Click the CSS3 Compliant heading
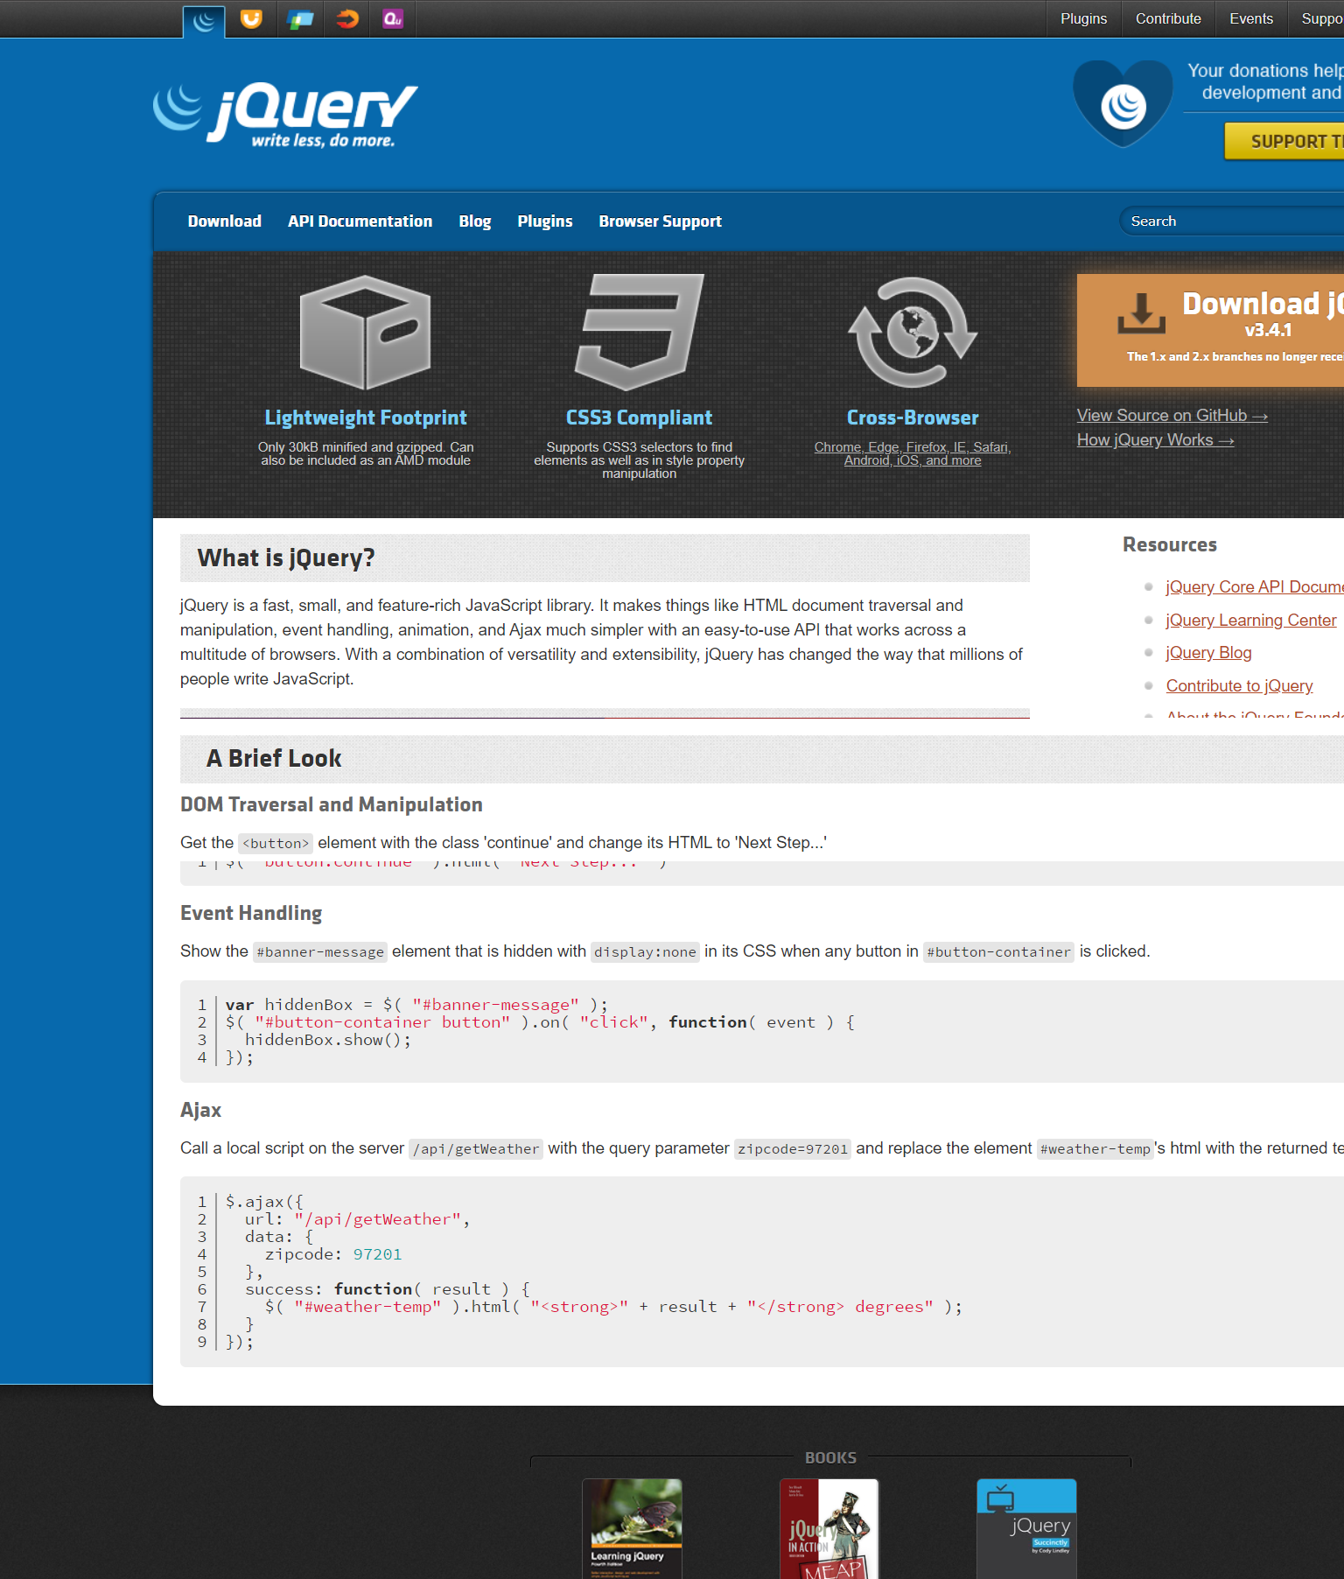This screenshot has height=1579, width=1344. pos(640,418)
